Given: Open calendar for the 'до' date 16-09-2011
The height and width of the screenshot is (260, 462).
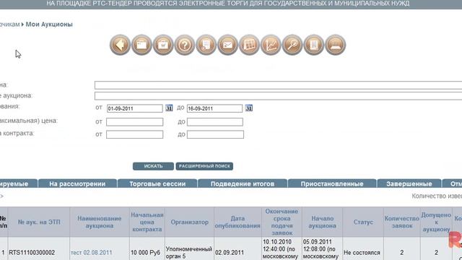Looking at the screenshot, I should 248,108.
